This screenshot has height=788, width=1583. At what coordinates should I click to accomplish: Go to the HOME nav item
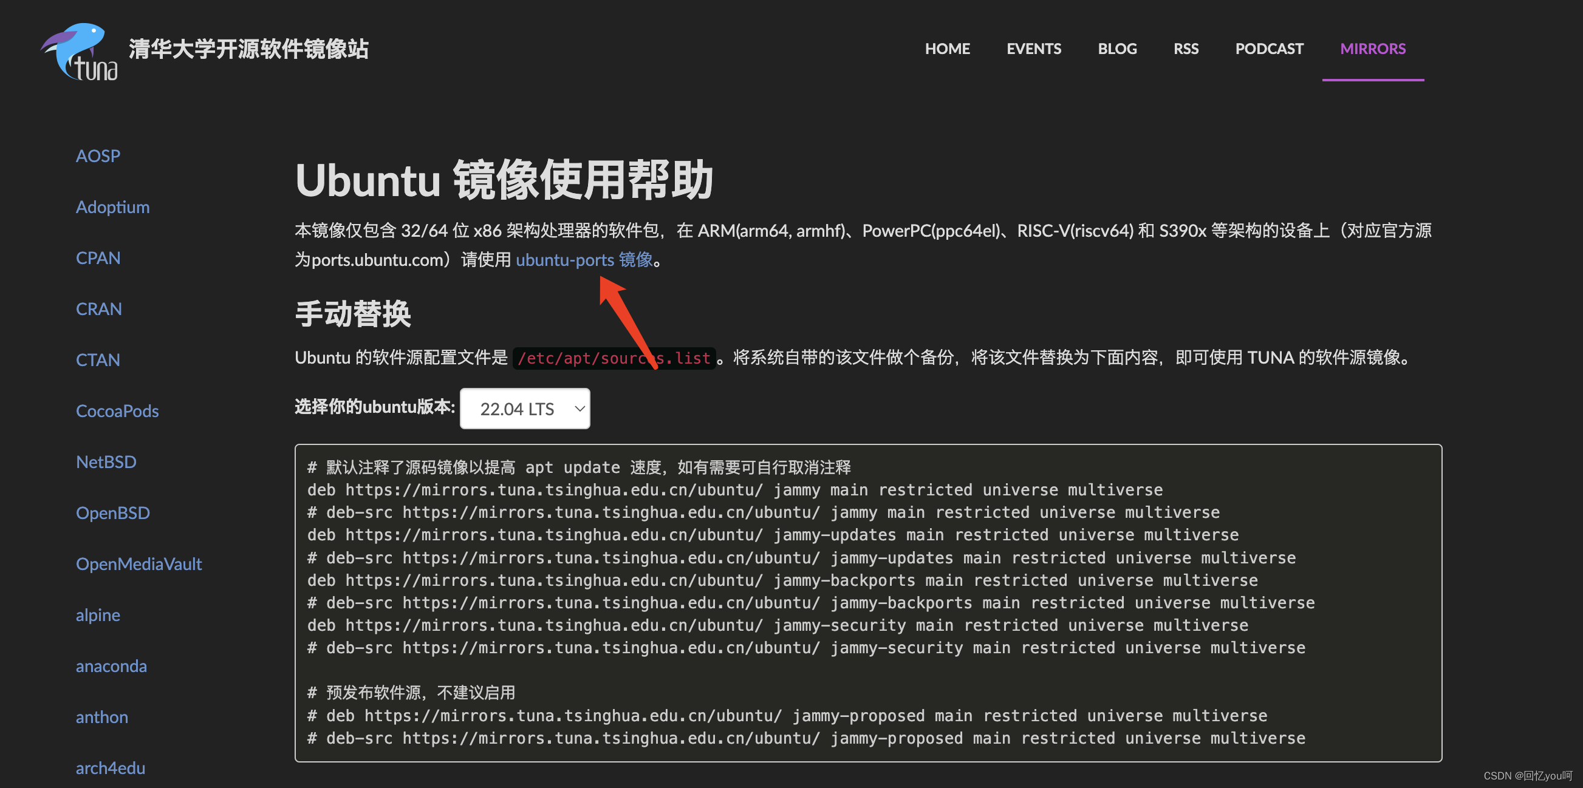[x=947, y=49]
